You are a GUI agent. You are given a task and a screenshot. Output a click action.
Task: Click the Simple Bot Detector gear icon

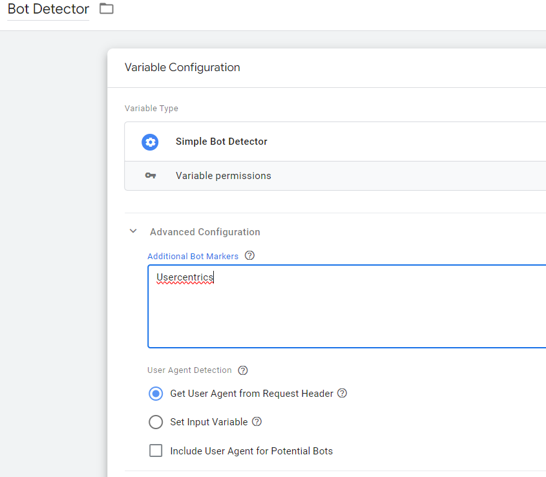[x=150, y=142]
